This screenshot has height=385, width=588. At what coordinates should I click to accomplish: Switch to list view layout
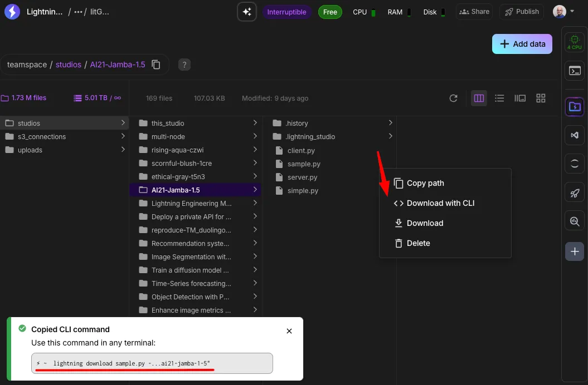pyautogui.click(x=499, y=98)
